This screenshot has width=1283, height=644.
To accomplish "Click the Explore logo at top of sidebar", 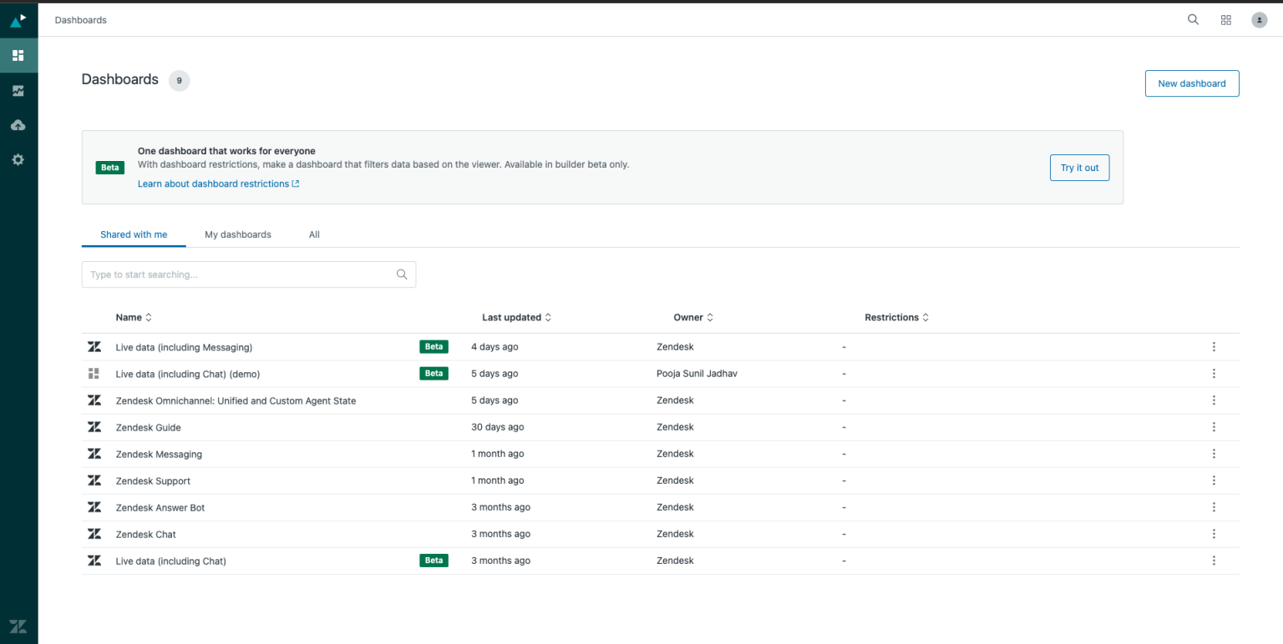I will click(x=18, y=20).
